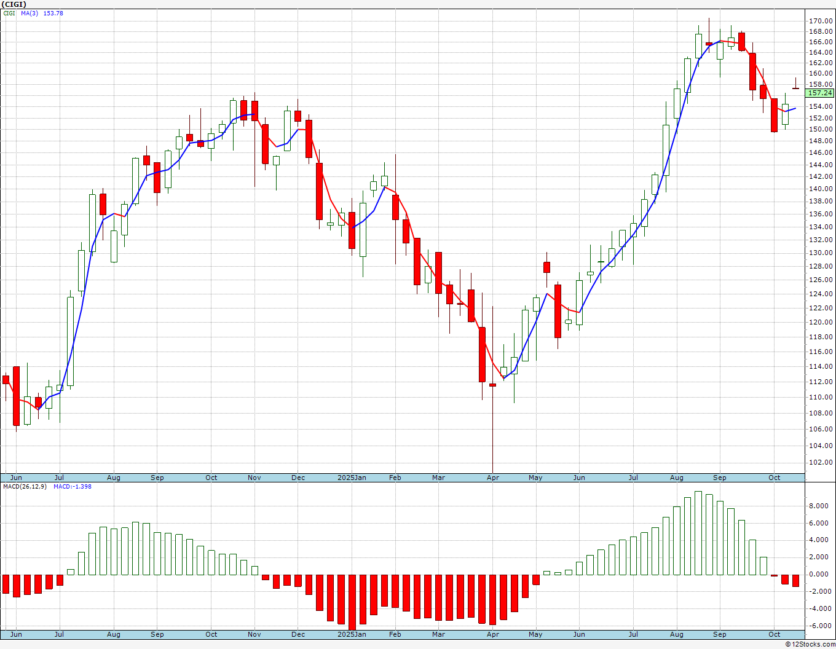The width and height of the screenshot is (836, 649).
Task: Click 2025Jan on the price chart date axis
Action: 352,478
